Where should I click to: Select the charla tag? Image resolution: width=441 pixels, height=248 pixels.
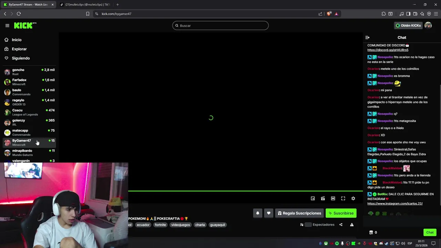(x=200, y=225)
